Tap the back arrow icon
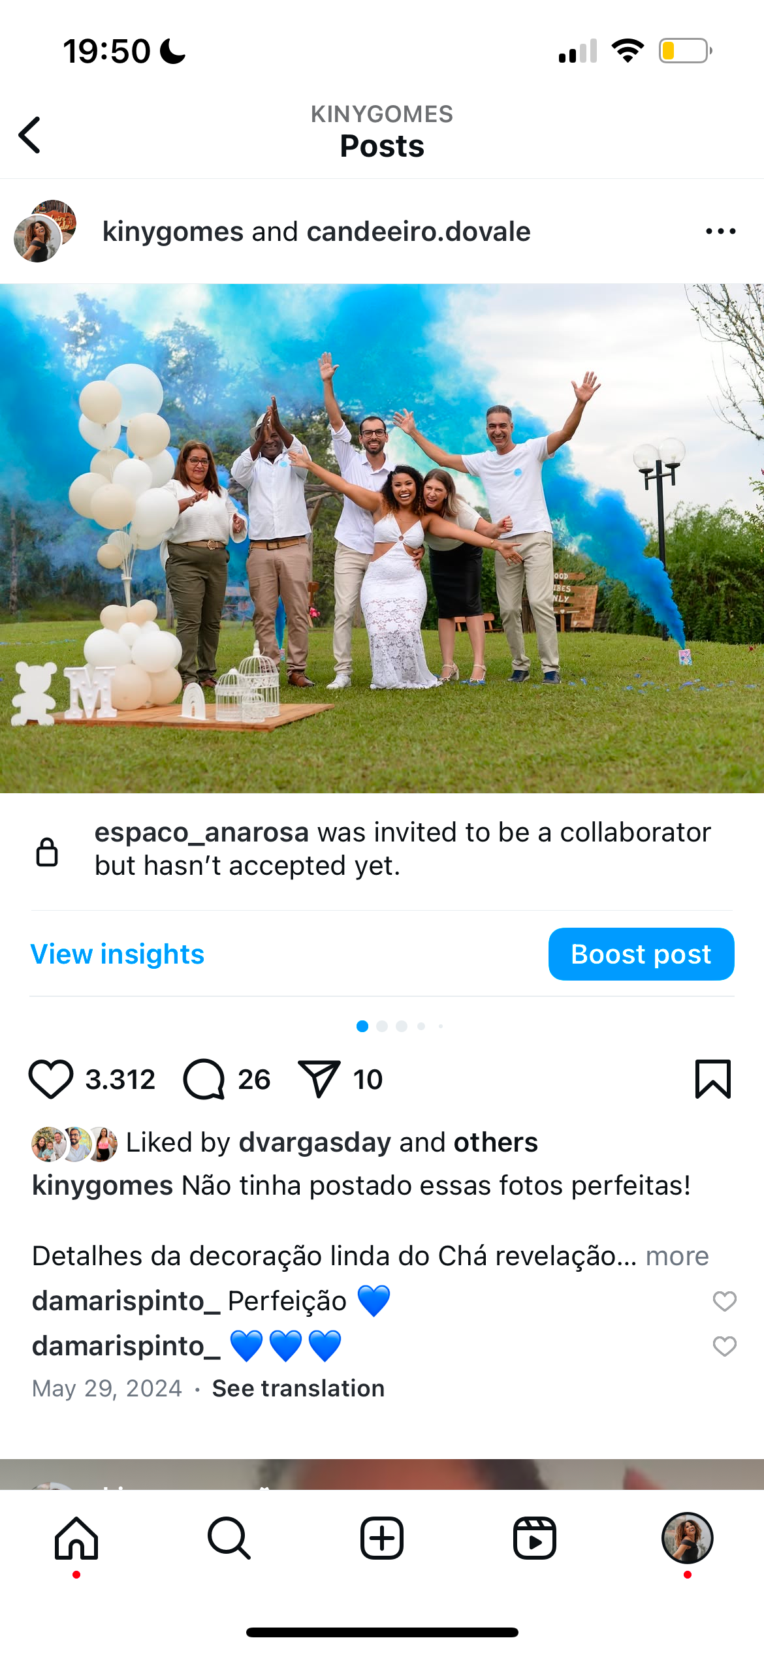This screenshot has height=1653, width=764. (29, 135)
